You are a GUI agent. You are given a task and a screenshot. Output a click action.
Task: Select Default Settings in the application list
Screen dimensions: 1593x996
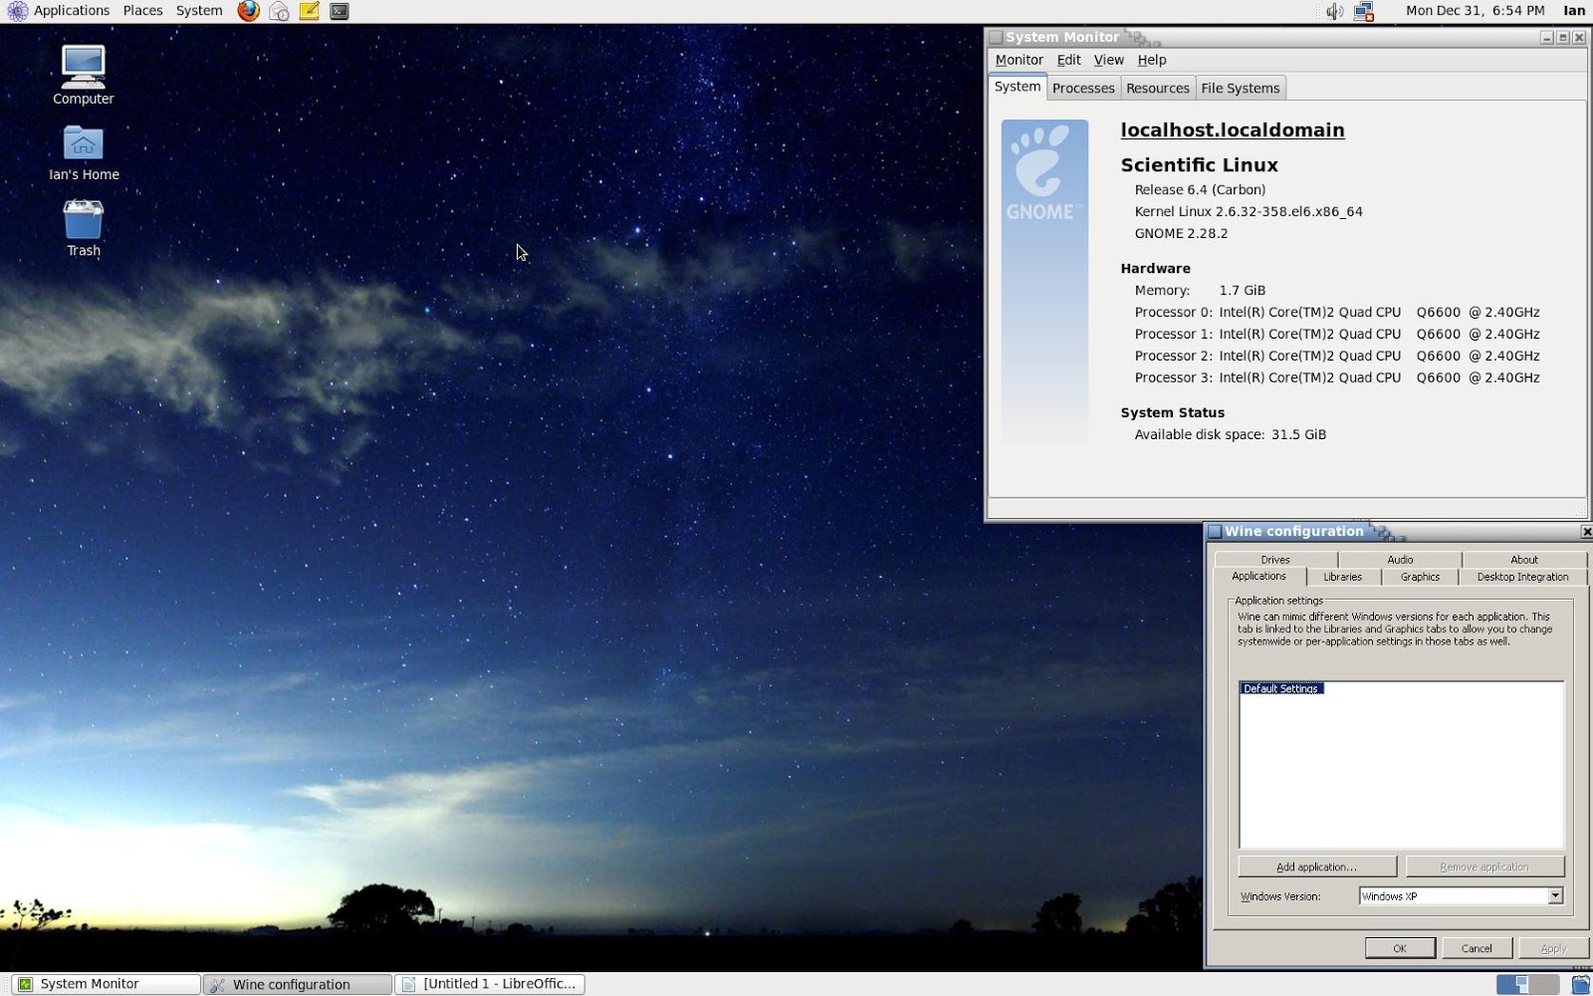click(x=1281, y=688)
